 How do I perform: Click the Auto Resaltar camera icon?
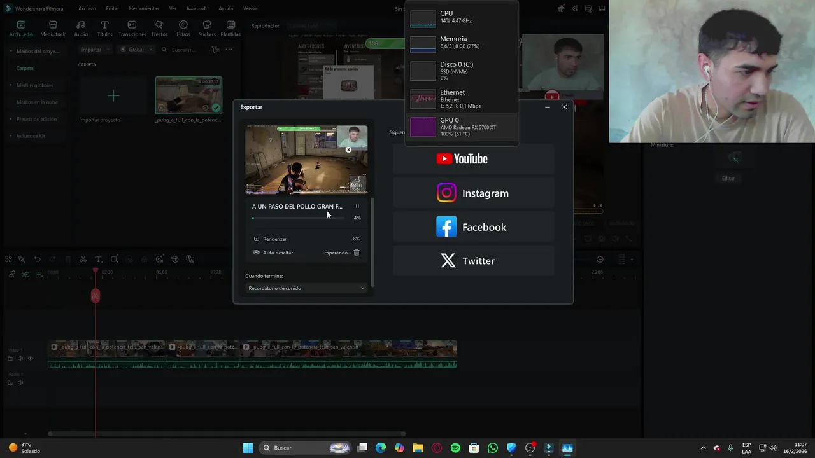coord(257,253)
